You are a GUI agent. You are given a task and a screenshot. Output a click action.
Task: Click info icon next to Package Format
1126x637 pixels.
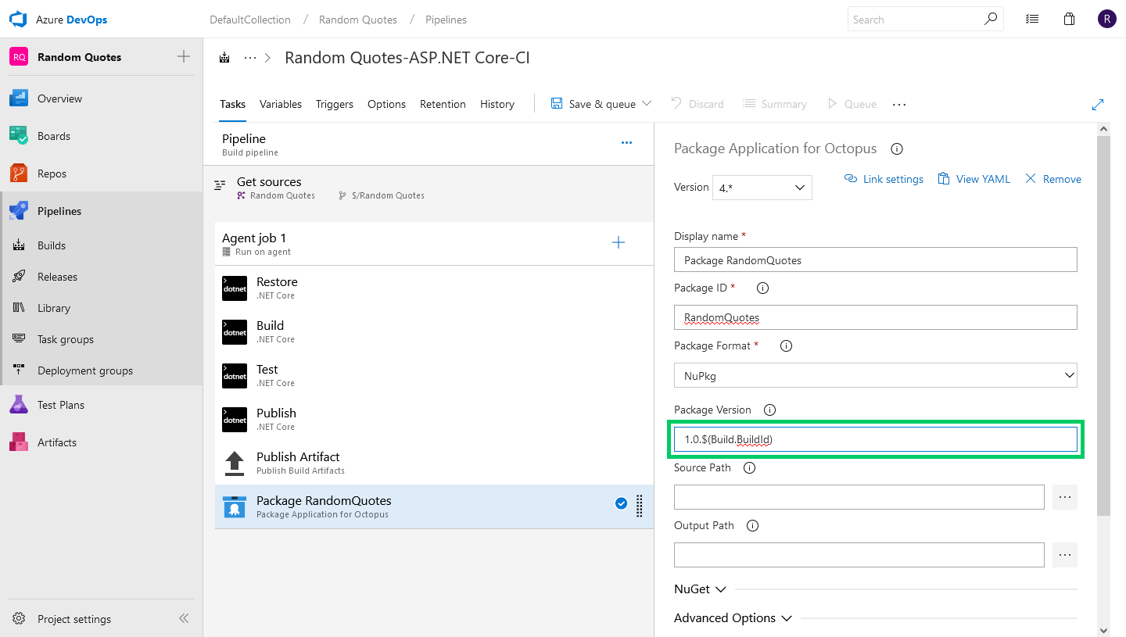[787, 345]
